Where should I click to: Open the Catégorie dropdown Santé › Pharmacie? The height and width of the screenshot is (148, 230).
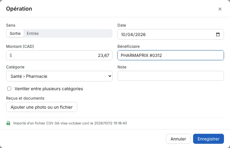59,76
